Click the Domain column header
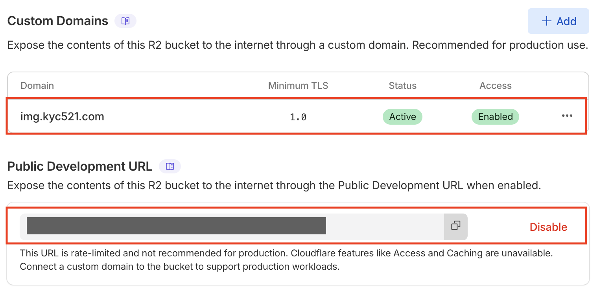 point(37,86)
